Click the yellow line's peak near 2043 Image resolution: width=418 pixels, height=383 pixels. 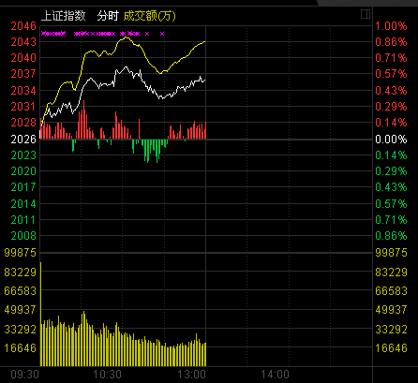click(126, 37)
